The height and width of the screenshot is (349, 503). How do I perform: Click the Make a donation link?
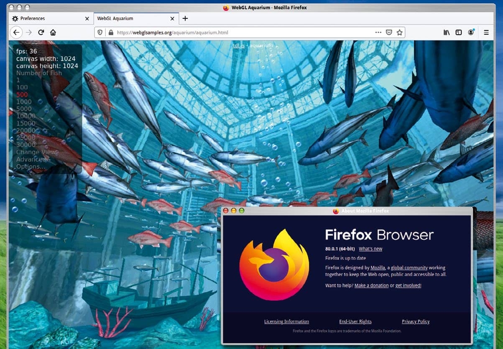(x=372, y=286)
